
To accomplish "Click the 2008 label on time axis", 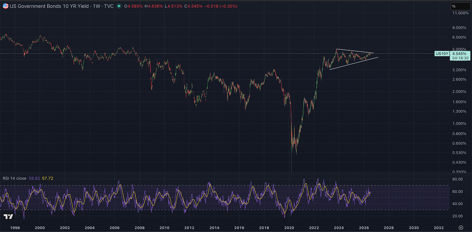I will pos(139,228).
